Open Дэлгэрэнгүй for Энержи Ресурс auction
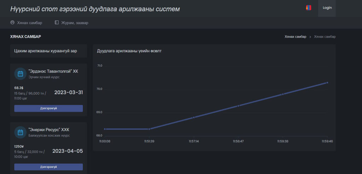362x174 pixels. (48, 167)
